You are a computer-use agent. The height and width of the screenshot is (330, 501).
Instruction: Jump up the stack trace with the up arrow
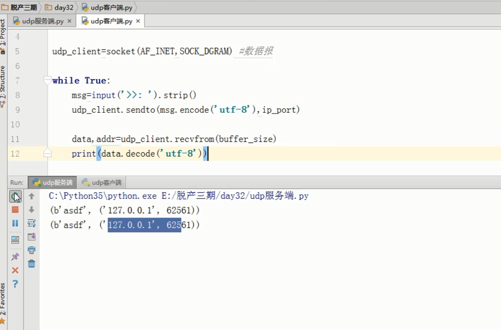[32, 196]
